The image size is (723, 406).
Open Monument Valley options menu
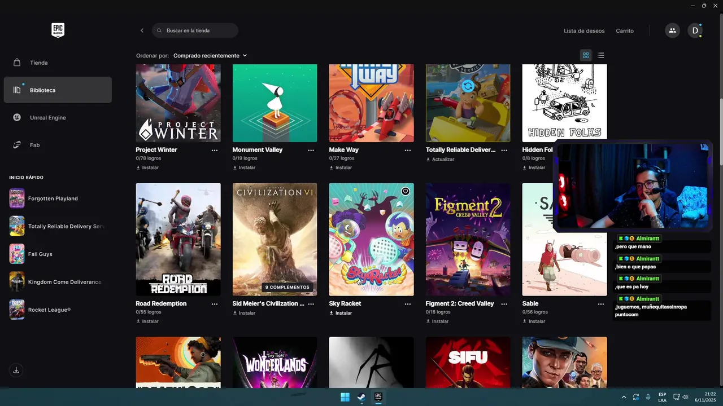(311, 150)
